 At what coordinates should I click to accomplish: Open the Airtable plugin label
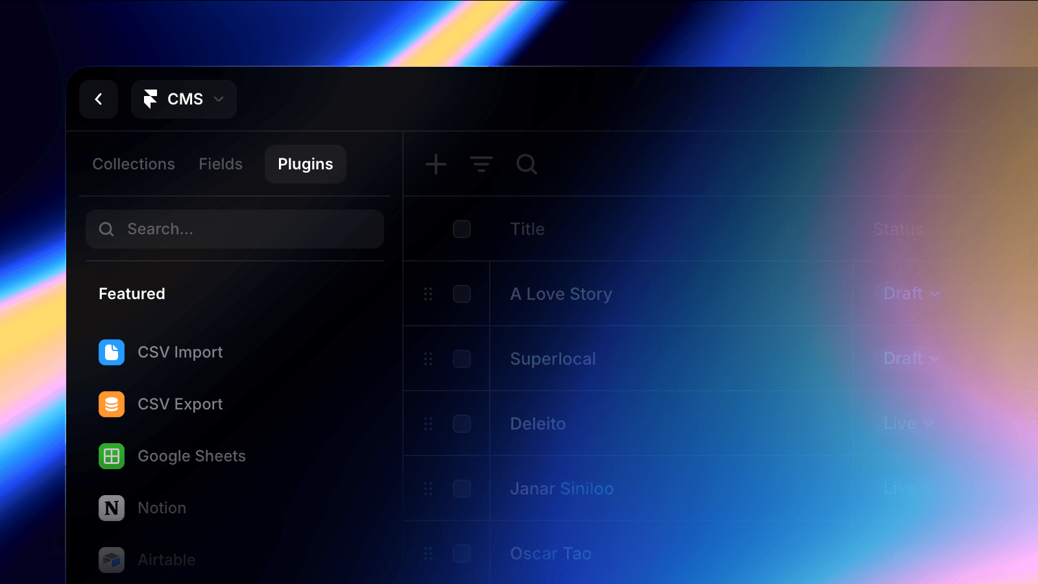(167, 560)
